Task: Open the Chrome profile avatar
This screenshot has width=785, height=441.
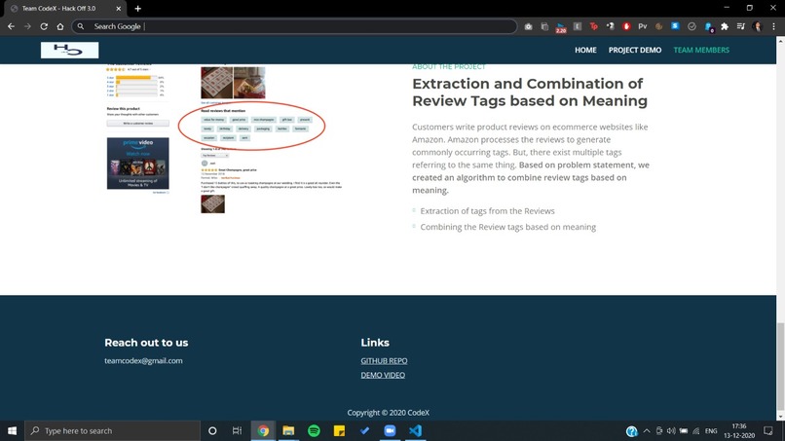Action: 757,26
